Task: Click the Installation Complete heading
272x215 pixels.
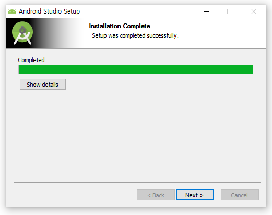Action: (x=120, y=26)
